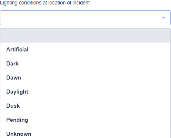Set lighting conditions to Pending

(85, 120)
